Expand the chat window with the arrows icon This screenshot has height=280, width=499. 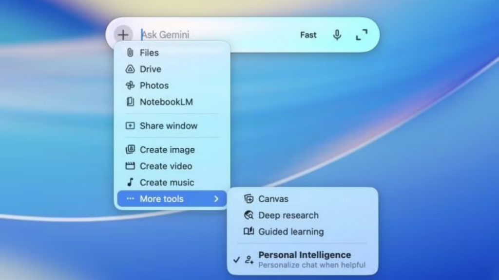(x=361, y=35)
